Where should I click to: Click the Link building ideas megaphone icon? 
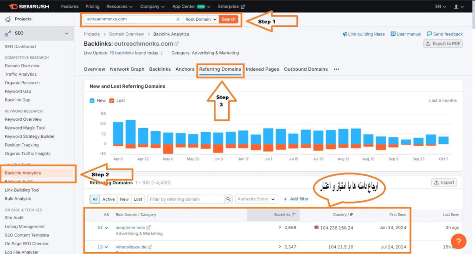[x=345, y=34]
